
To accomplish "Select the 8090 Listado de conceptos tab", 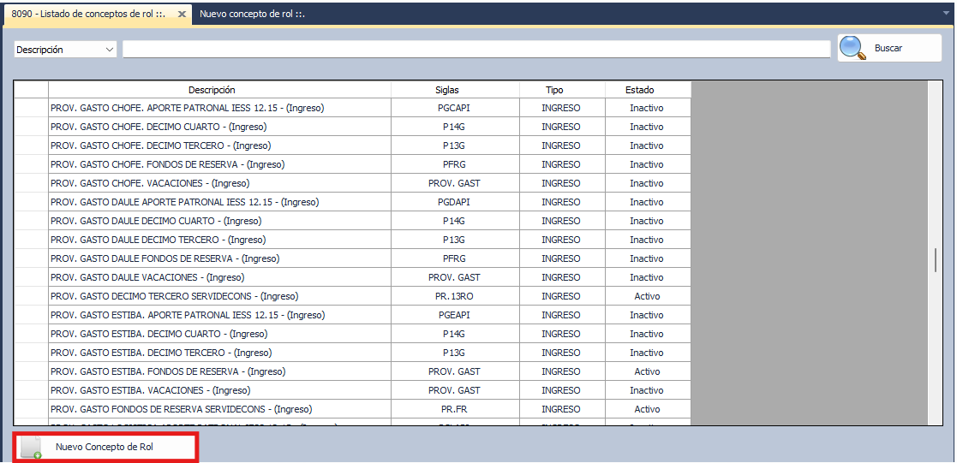I will click(x=88, y=15).
